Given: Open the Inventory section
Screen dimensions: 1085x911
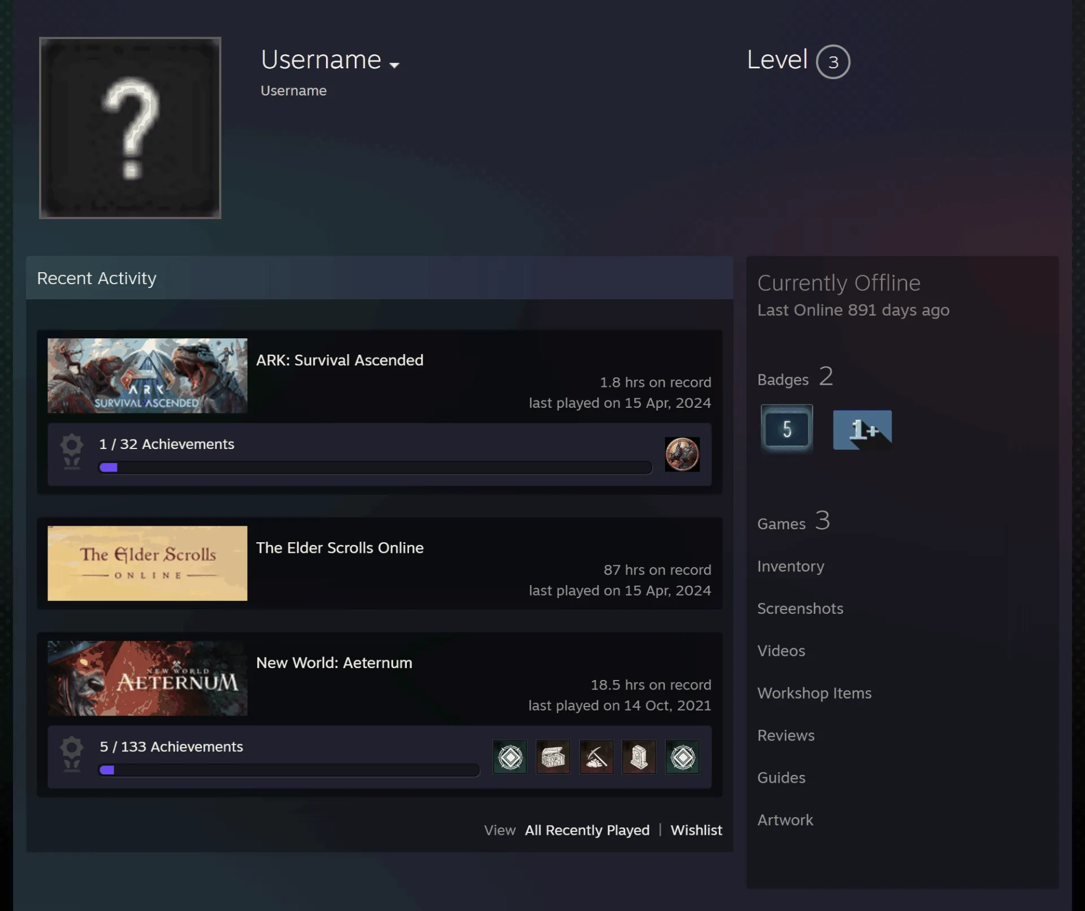Looking at the screenshot, I should 791,566.
